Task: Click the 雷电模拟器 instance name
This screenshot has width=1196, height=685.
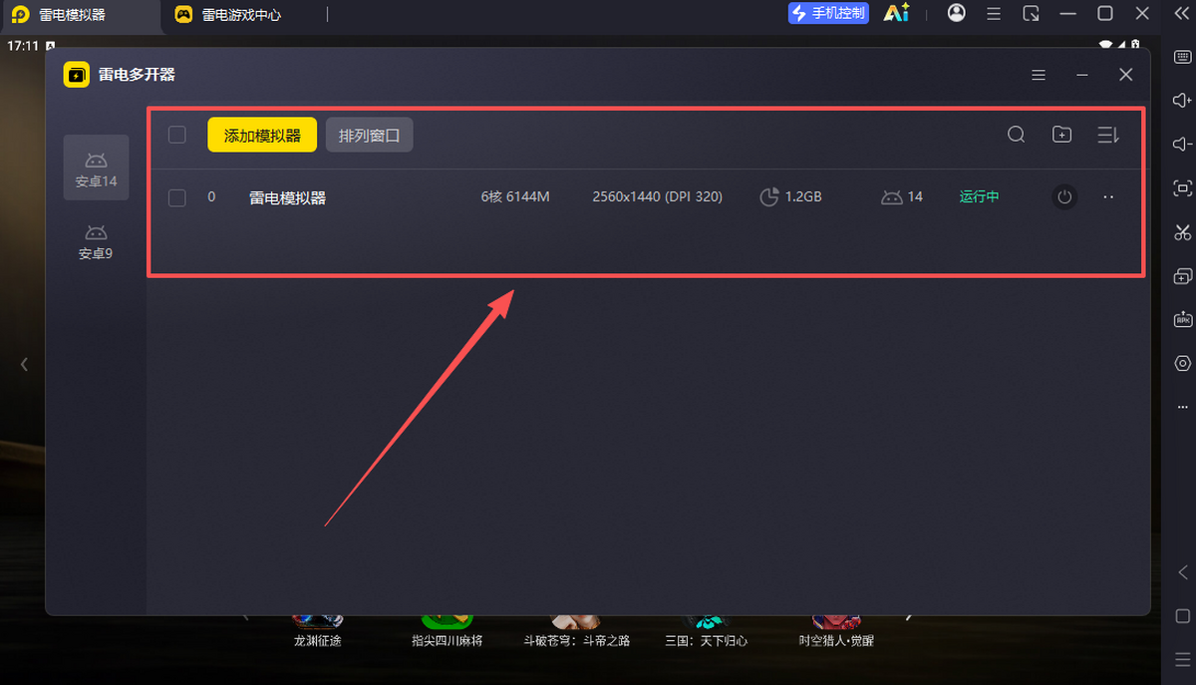Action: [x=287, y=197]
